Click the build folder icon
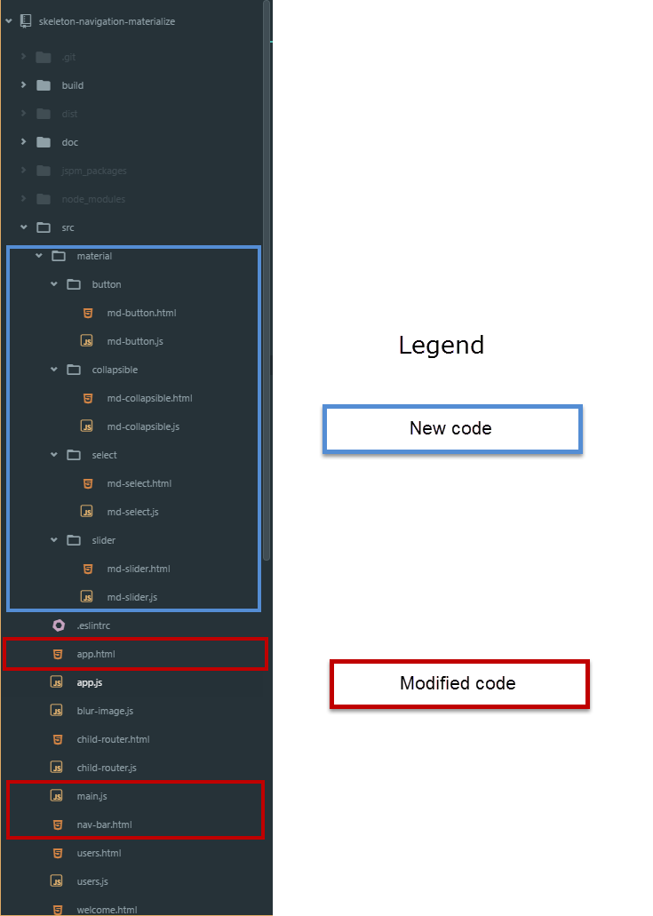Screen dimensions: 653x916 coord(43,85)
